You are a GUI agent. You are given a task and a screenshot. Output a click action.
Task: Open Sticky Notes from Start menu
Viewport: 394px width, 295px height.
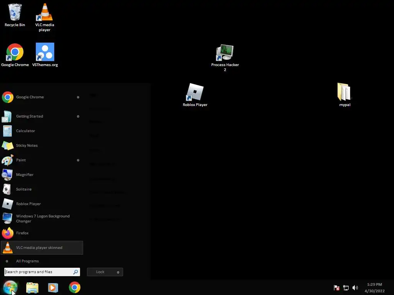click(42, 146)
